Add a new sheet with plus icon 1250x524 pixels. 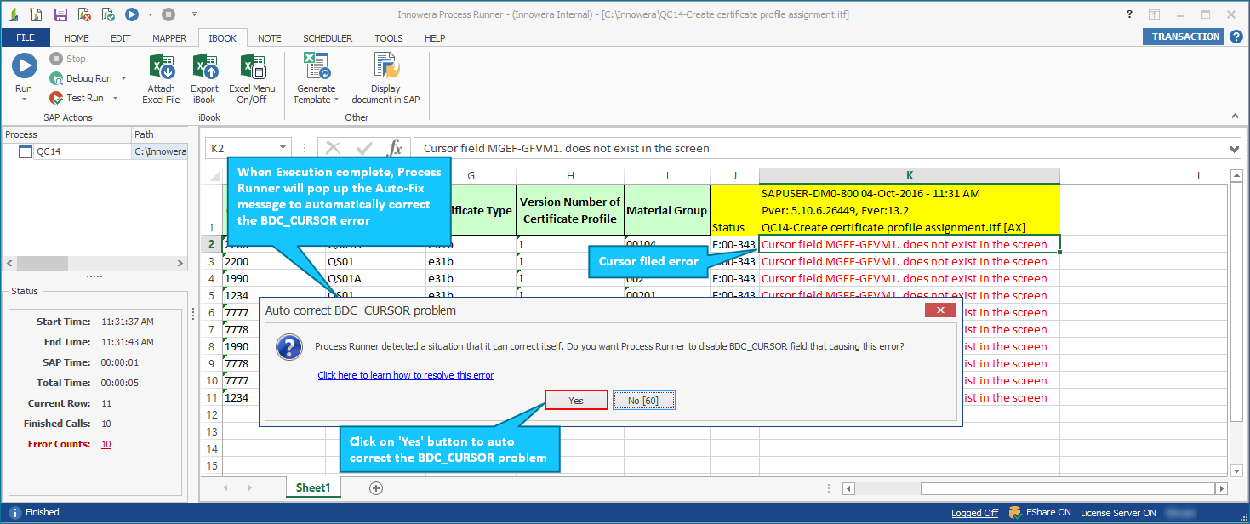tap(376, 487)
